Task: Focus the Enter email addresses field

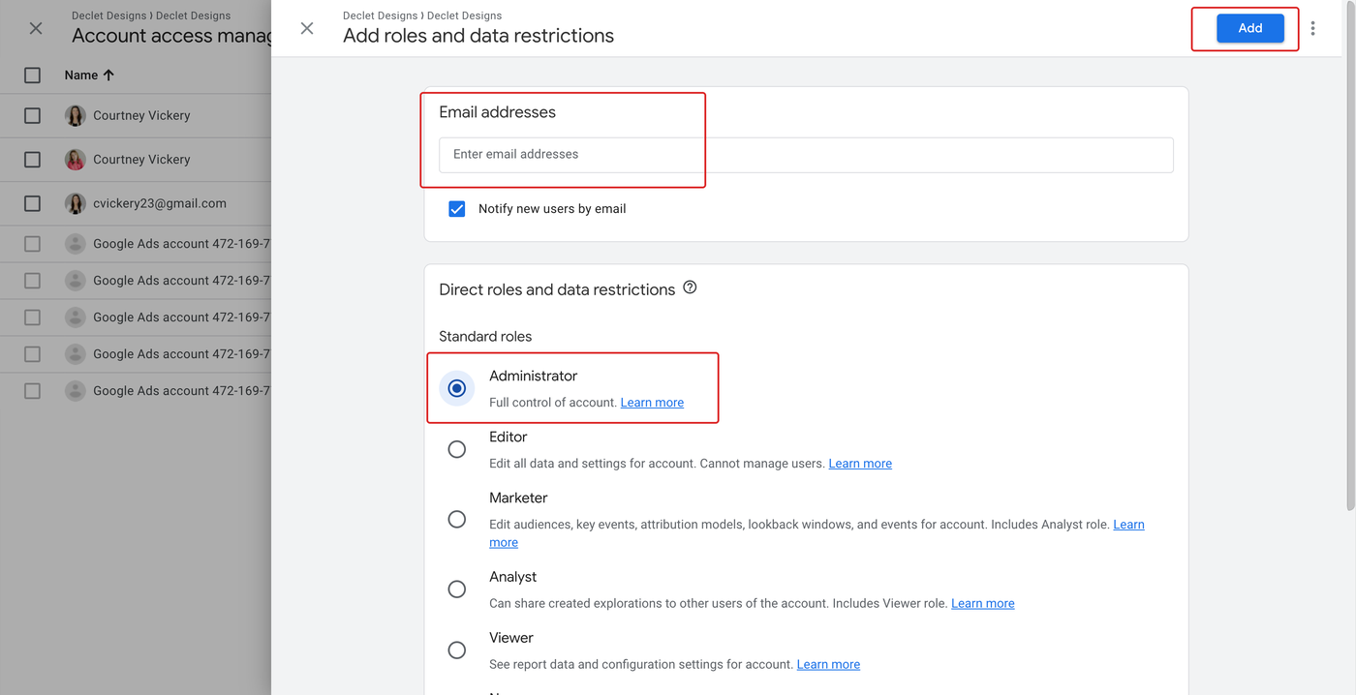Action: (805, 155)
